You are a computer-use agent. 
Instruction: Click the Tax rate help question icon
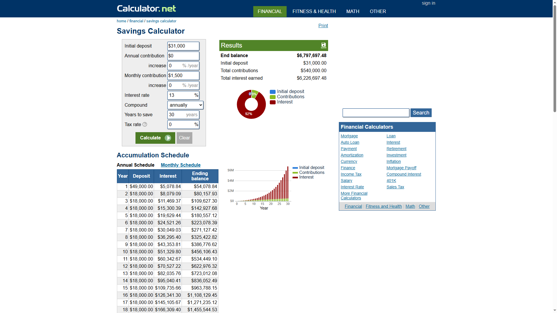(x=145, y=124)
